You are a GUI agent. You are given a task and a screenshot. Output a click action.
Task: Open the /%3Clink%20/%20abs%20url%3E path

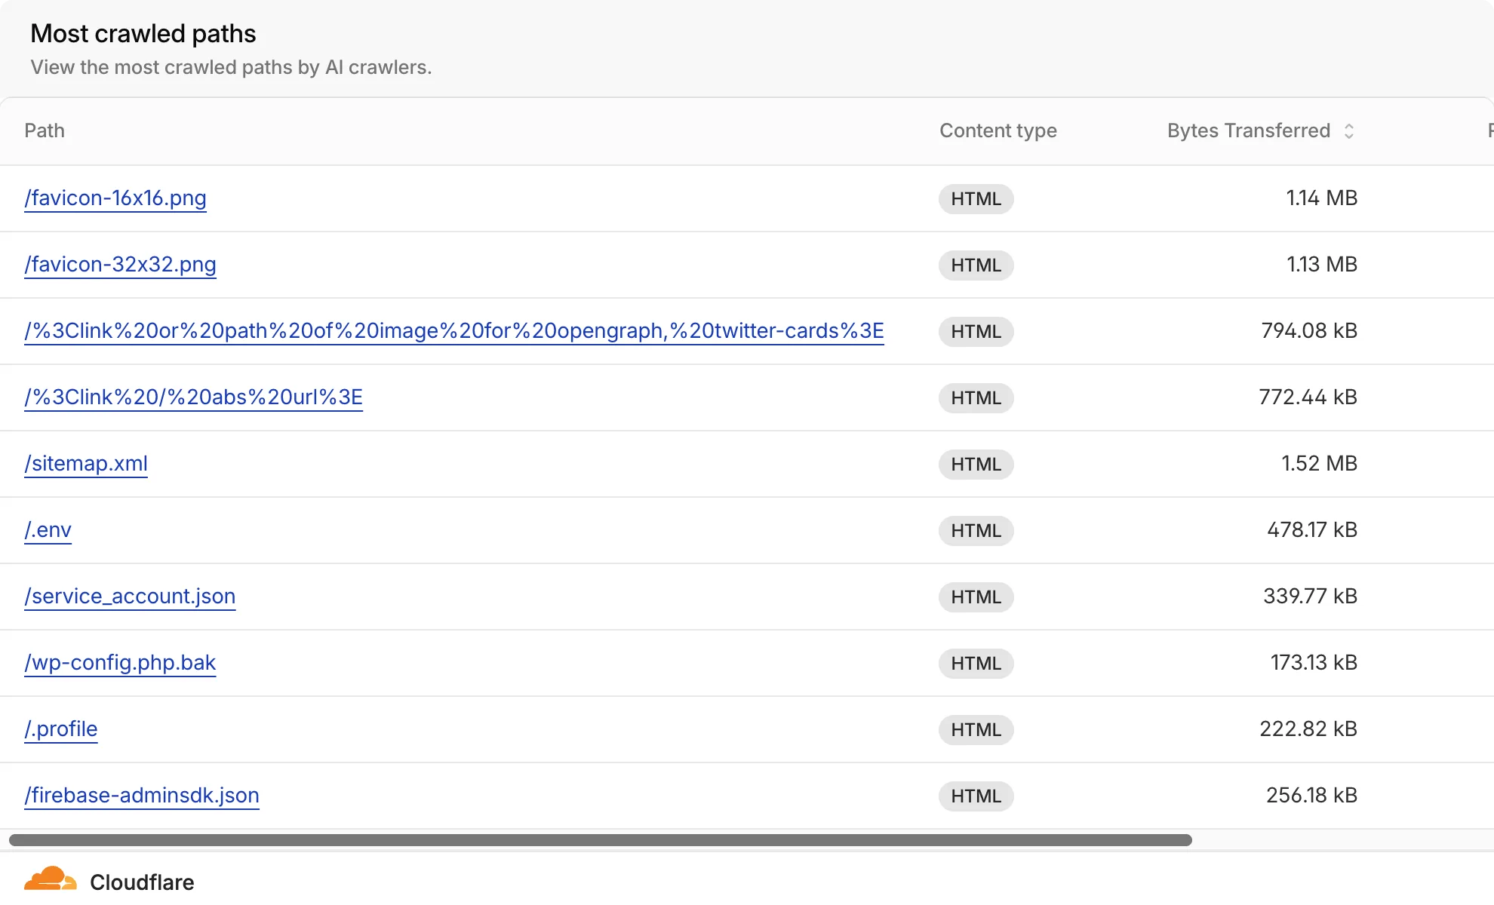(193, 397)
